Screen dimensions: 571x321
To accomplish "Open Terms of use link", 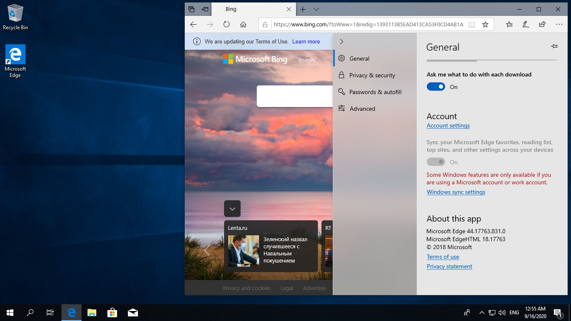I will (x=443, y=257).
